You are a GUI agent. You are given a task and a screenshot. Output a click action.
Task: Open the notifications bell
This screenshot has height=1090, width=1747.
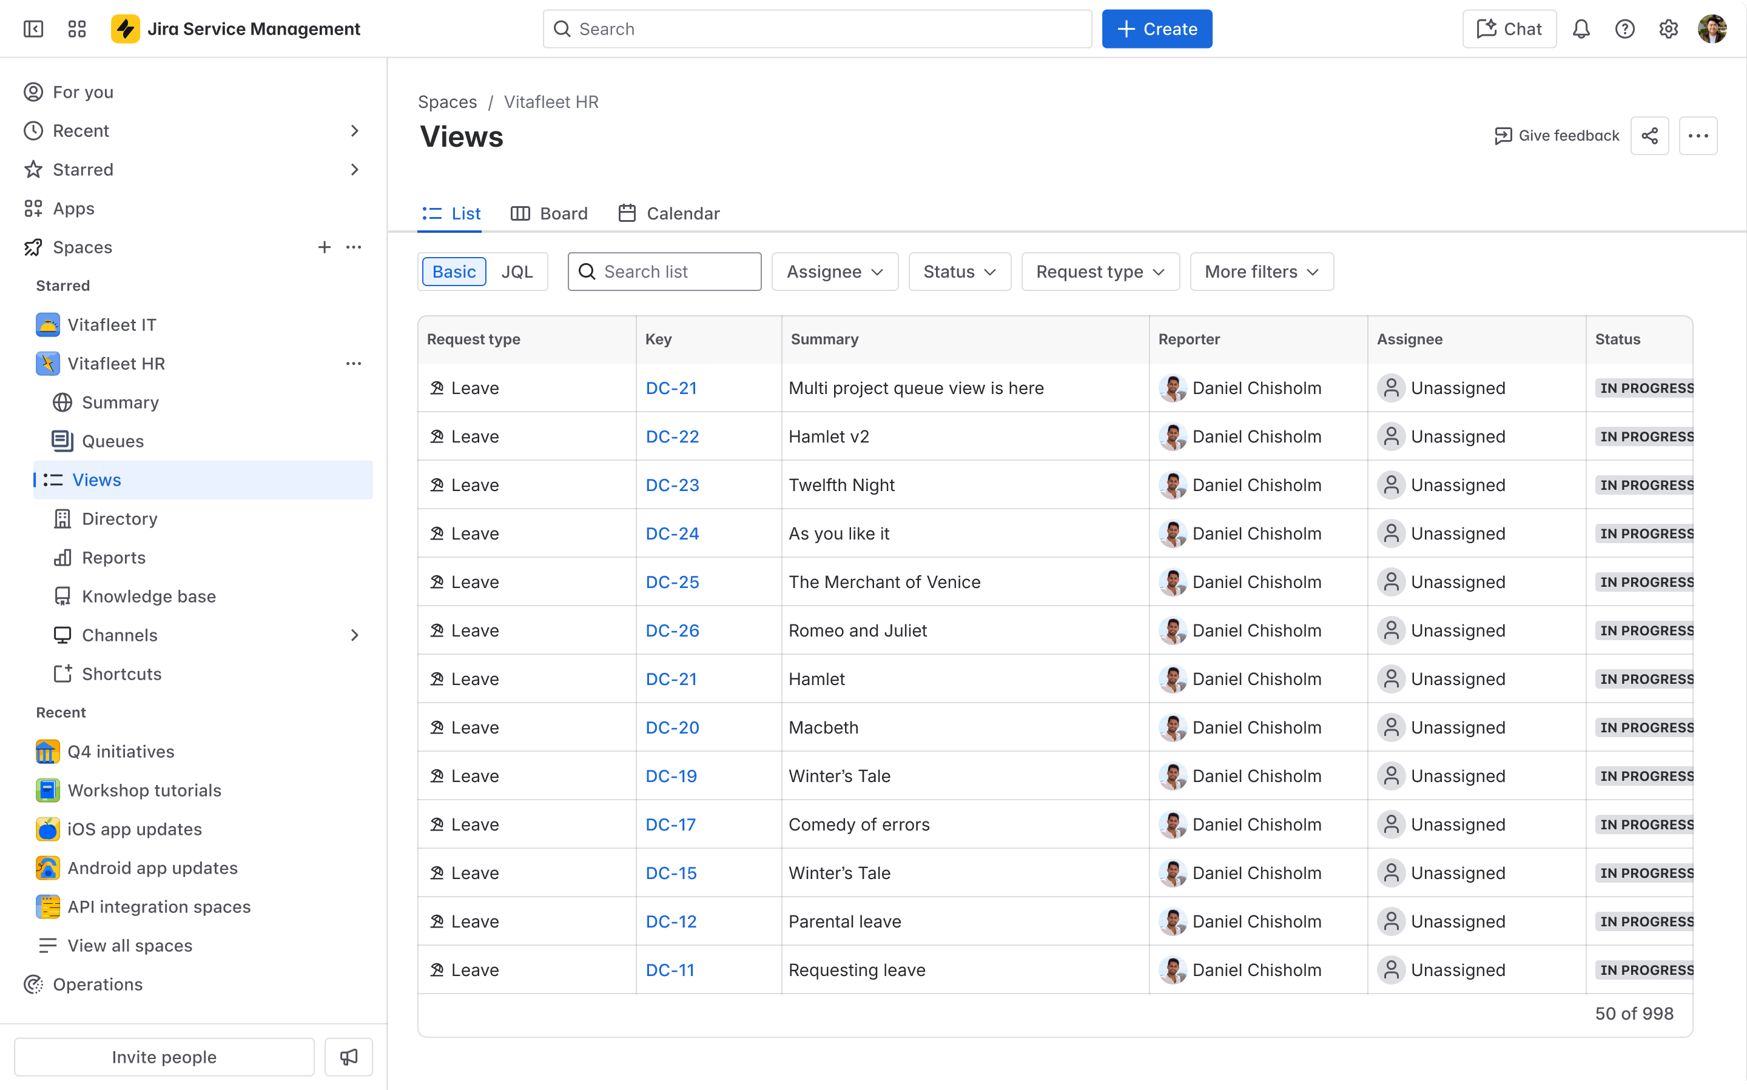[1581, 29]
